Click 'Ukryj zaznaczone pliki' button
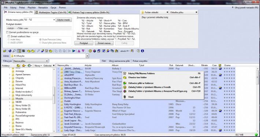This screenshot has height=137, width=260. click(119, 61)
